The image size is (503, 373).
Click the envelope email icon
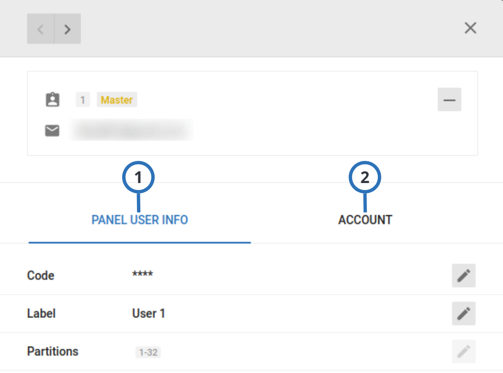pyautogui.click(x=52, y=131)
